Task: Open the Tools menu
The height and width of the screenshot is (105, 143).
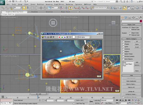Action: pos(14,4)
